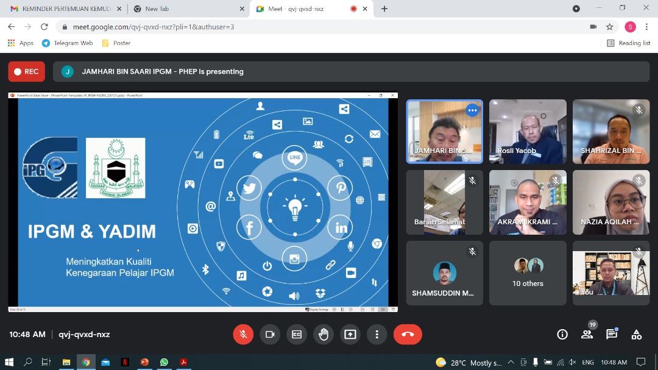Close the New Tab browser tab

(242, 9)
